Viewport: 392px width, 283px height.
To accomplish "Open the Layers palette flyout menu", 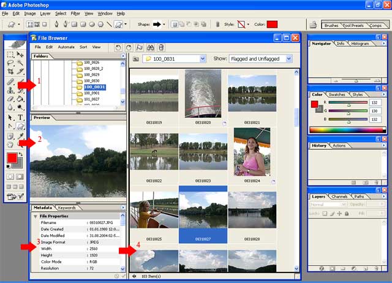I will [x=384, y=196].
